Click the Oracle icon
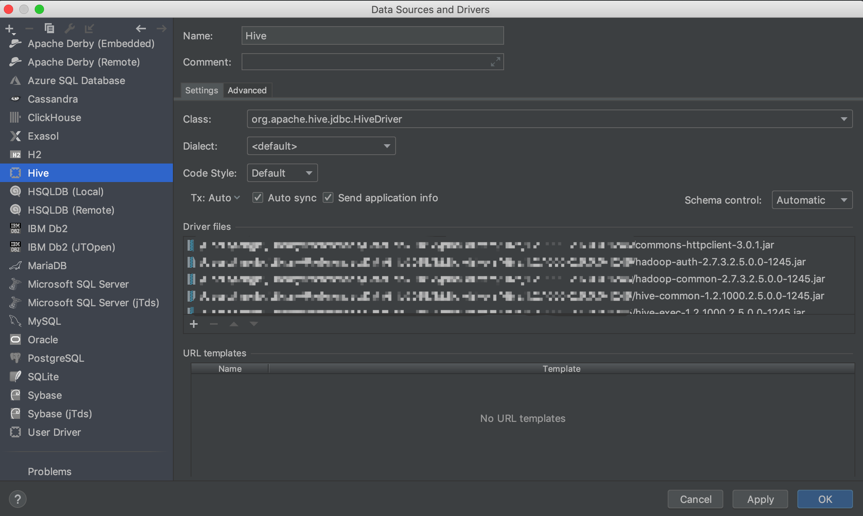Viewport: 863px width, 516px height. (x=15, y=340)
